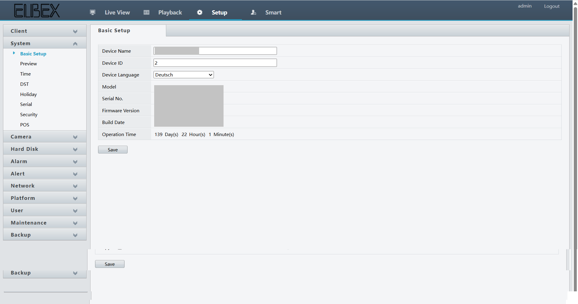
Task: Click the Logout link
Action: (x=551, y=6)
